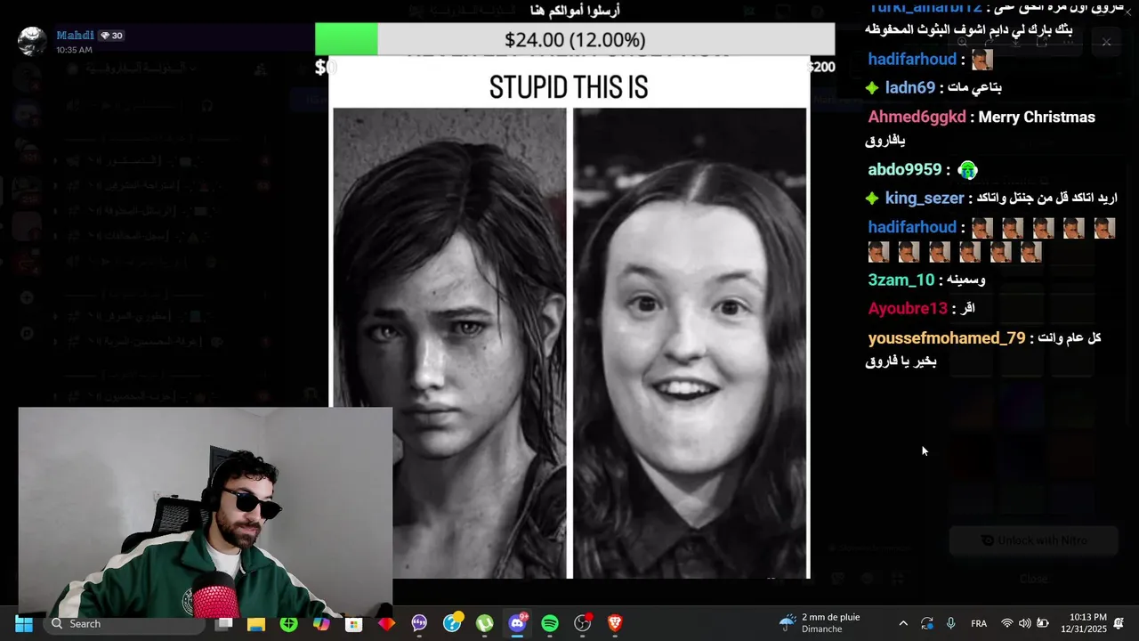Click the open-in-browser icon in the image viewer toolbar
This screenshot has width=1139, height=641.
(x=1041, y=42)
